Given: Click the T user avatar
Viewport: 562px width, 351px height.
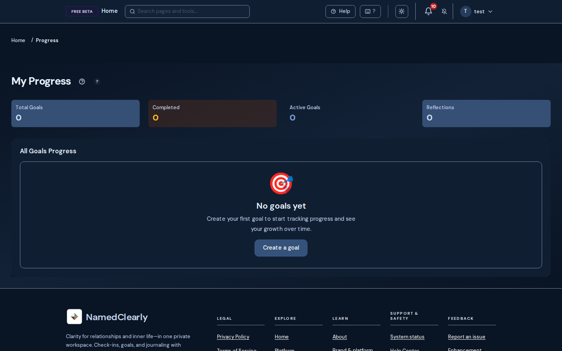Looking at the screenshot, I should point(466,11).
